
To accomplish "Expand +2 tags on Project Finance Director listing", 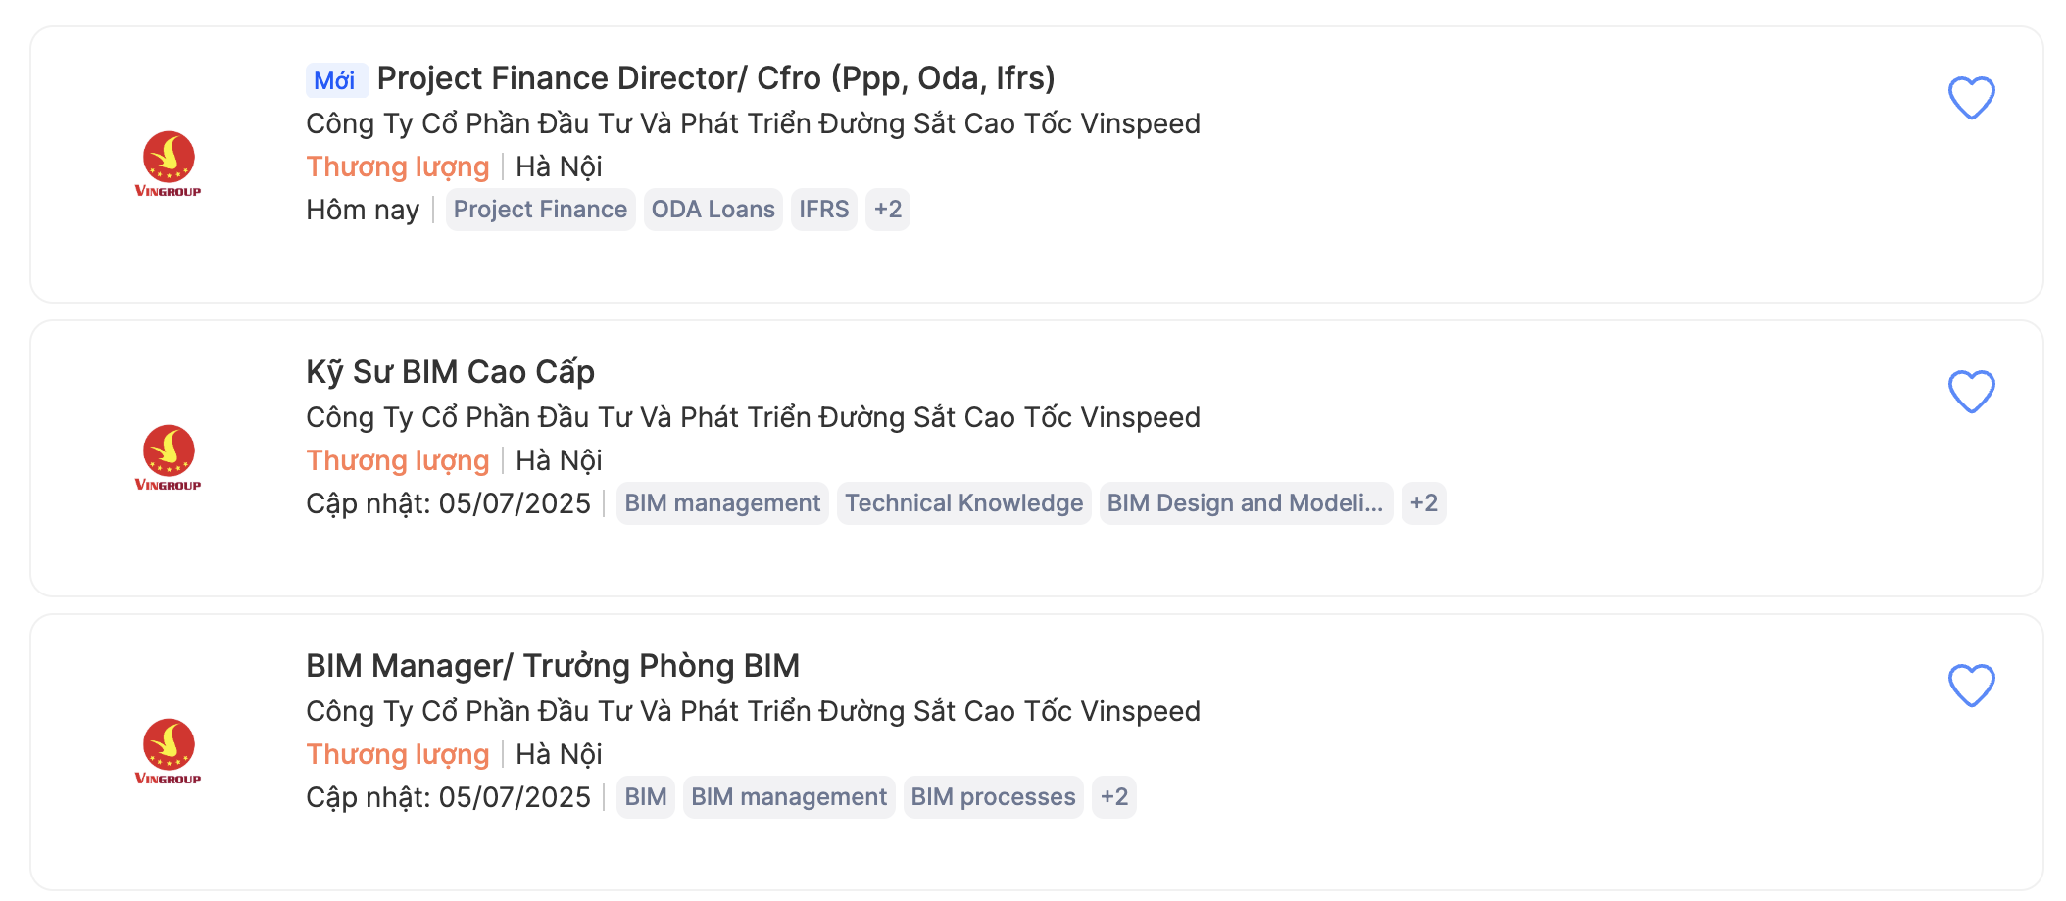I will [888, 210].
